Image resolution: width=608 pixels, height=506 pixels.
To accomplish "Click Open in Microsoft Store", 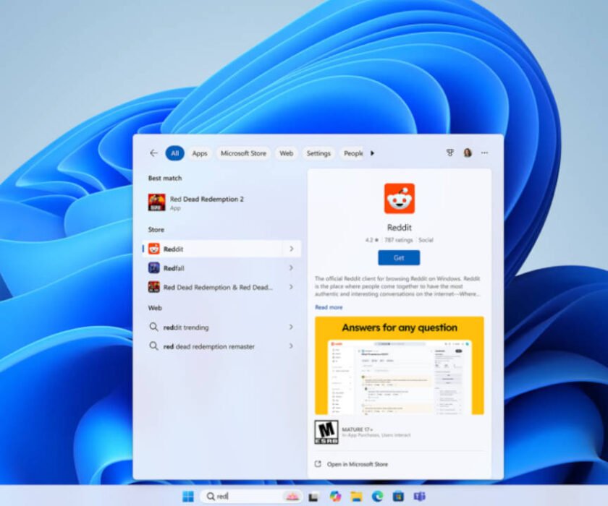I will 357,464.
